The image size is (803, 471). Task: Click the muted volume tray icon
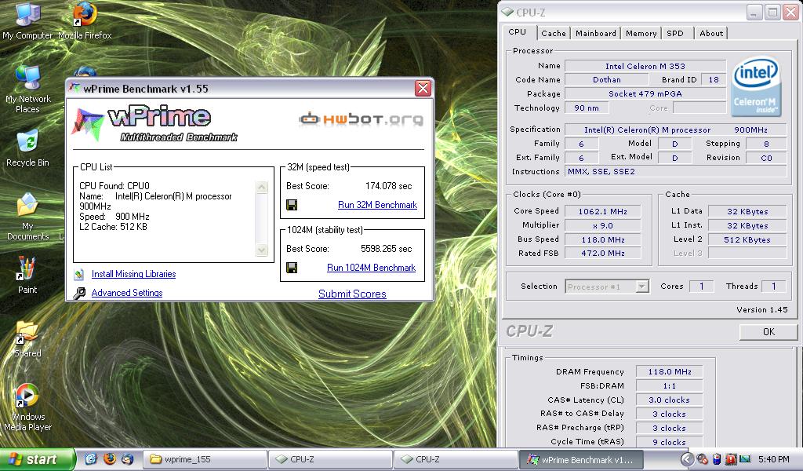(702, 459)
